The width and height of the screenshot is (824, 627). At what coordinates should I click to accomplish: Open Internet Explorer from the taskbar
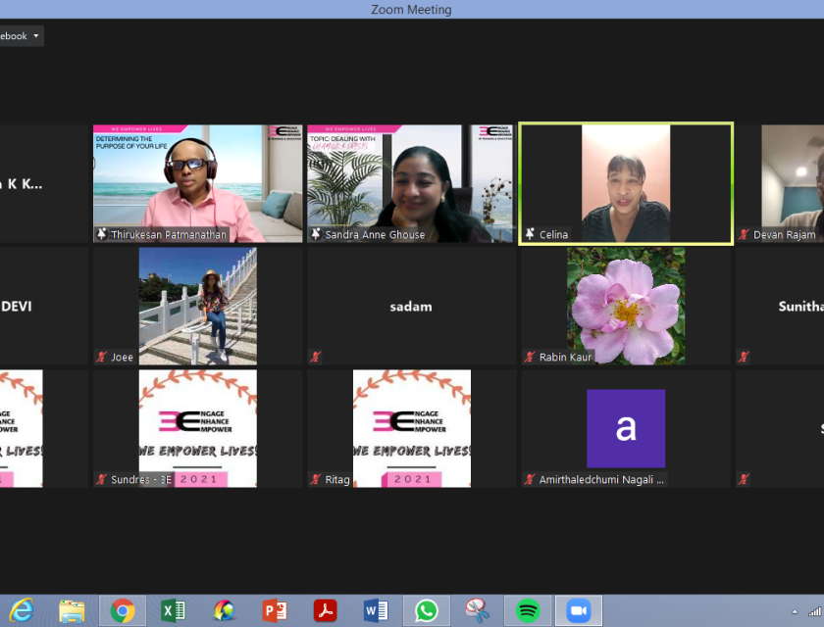[19, 610]
